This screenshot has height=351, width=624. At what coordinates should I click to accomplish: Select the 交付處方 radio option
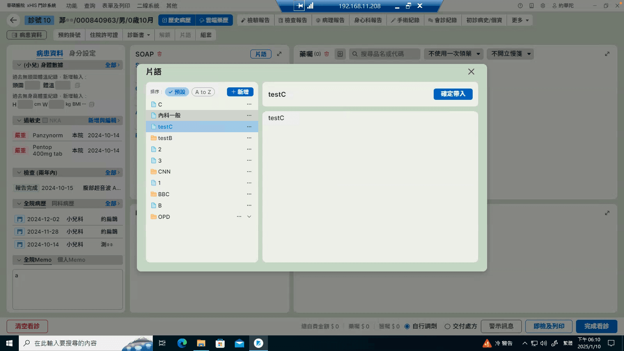(x=447, y=326)
